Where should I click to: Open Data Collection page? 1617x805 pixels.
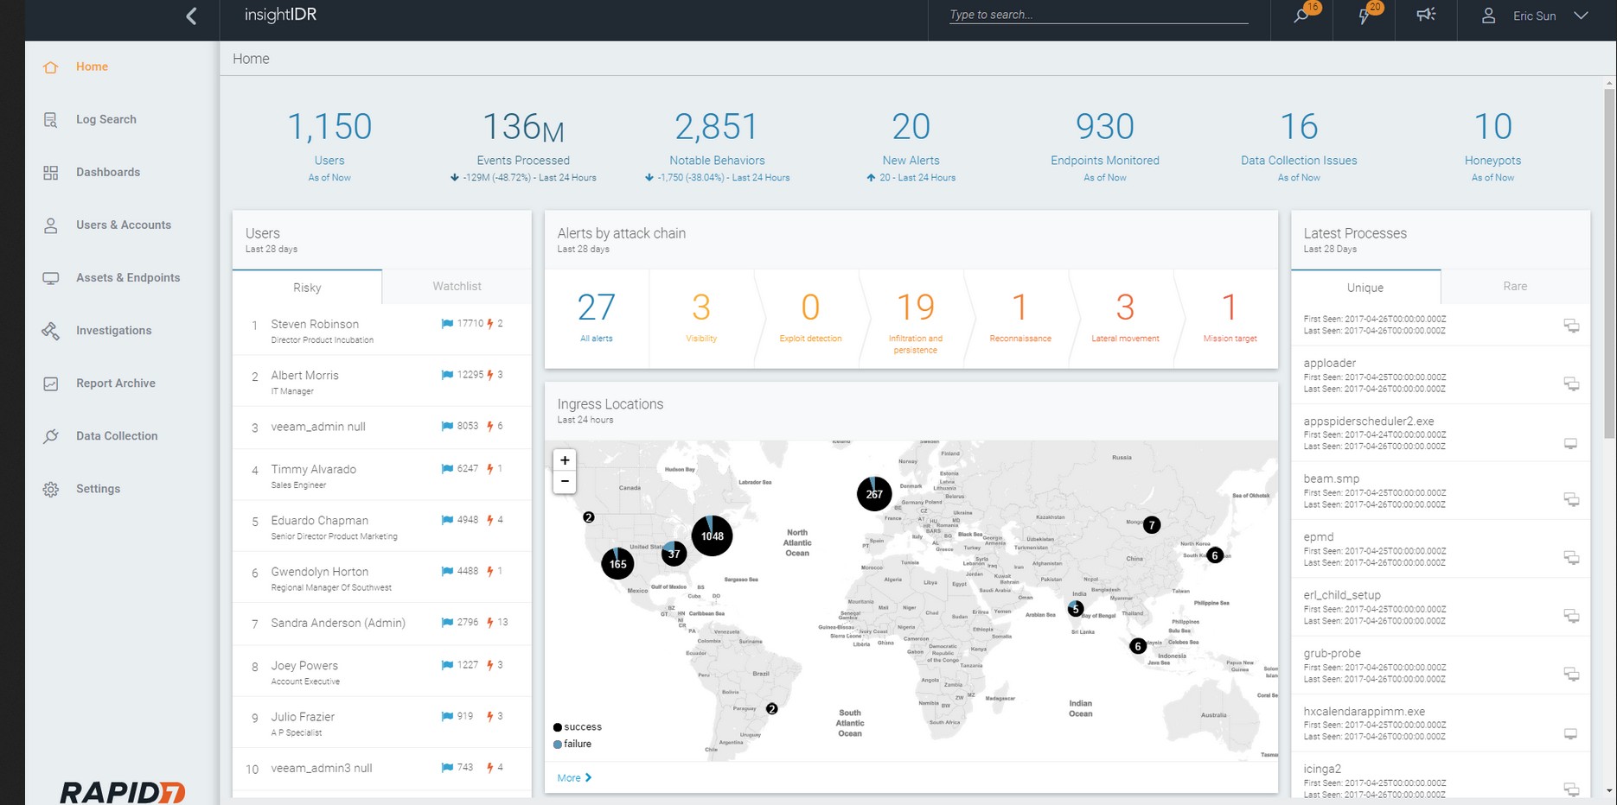[117, 435]
